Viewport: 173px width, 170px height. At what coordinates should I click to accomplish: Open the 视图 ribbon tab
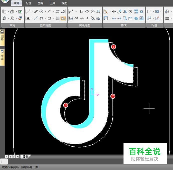pyautogui.click(x=64, y=3)
